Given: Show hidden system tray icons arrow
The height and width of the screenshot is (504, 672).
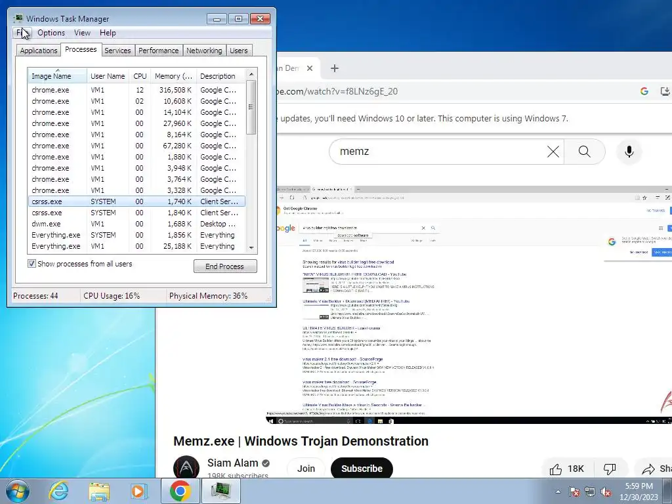Looking at the screenshot, I should 558,492.
